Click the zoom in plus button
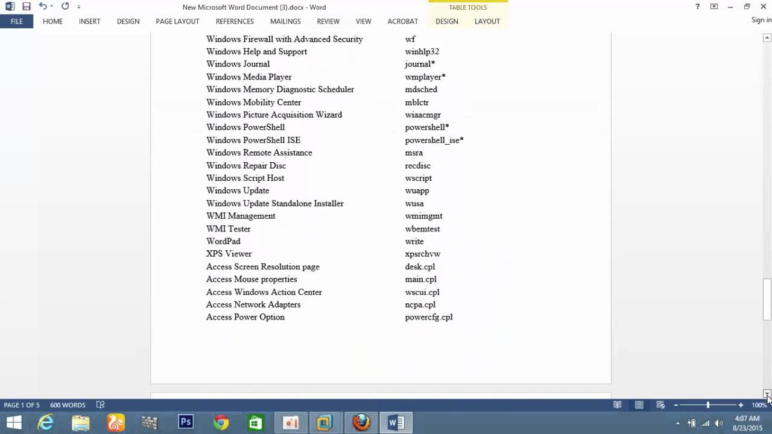Screen dimensions: 772x434 [x=741, y=405]
